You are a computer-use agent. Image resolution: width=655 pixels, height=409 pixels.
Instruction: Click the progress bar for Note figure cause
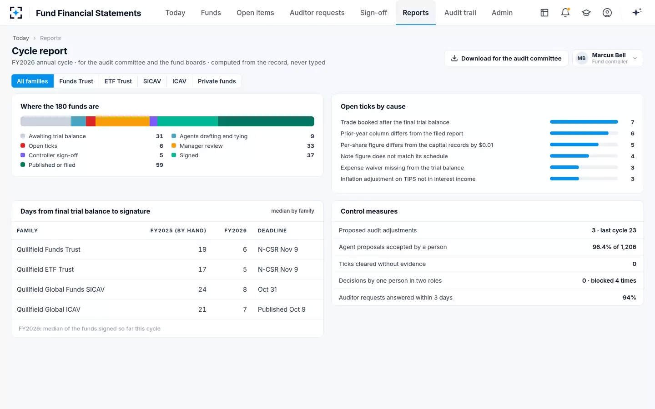click(x=584, y=156)
